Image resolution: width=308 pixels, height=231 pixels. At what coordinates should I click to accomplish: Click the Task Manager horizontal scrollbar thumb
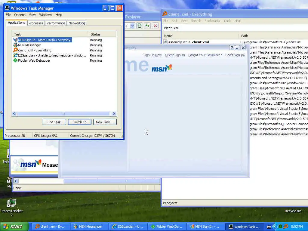63,113
